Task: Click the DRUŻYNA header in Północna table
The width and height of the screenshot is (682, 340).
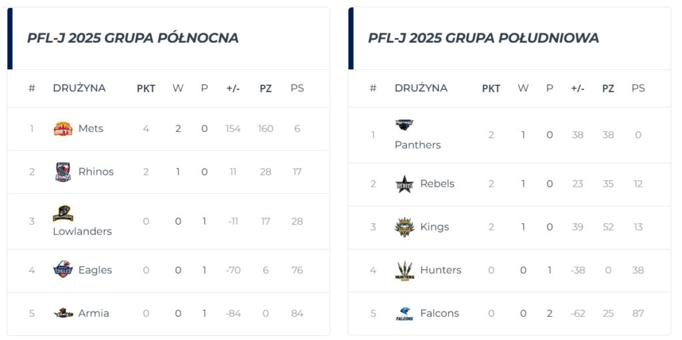Action: 79,89
